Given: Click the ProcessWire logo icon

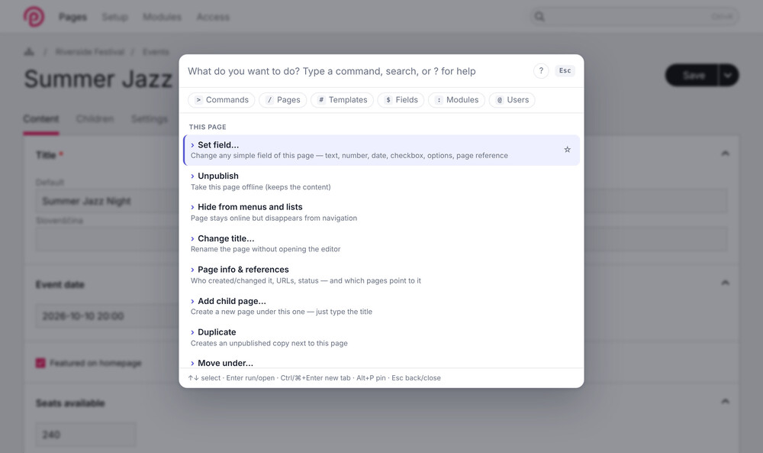Looking at the screenshot, I should [34, 17].
